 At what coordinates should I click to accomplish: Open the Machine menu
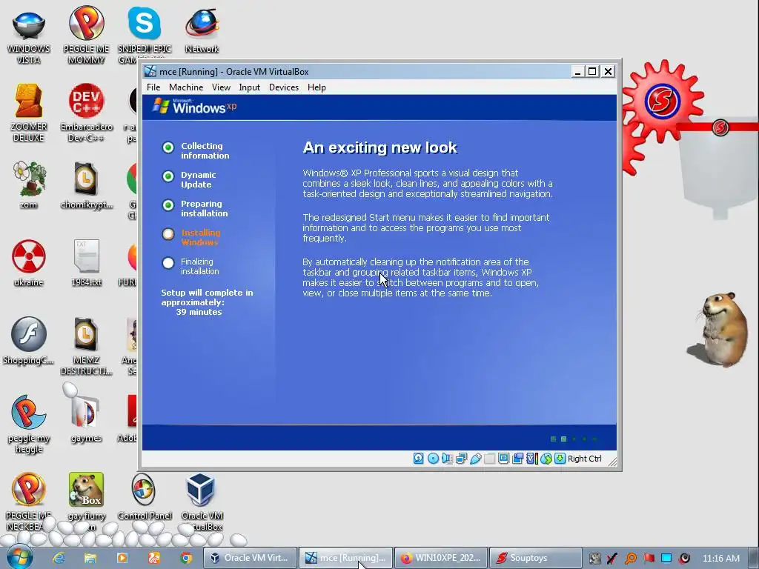coord(186,87)
